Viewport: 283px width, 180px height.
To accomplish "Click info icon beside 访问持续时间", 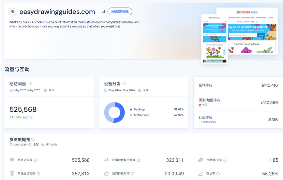I will 133,174.
